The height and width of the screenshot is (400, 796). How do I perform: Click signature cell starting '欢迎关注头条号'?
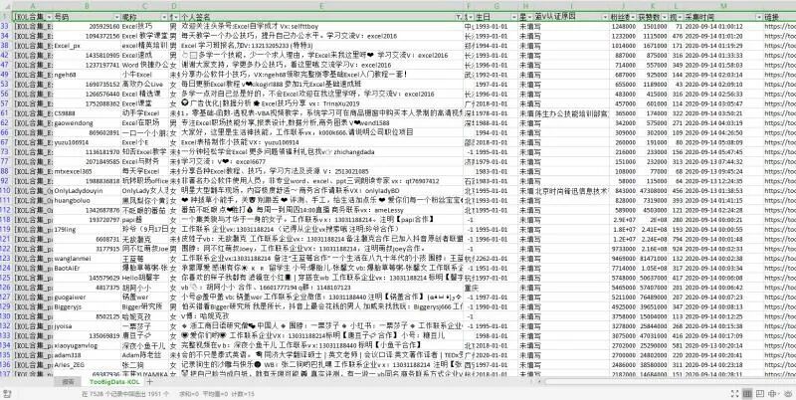pyautogui.click(x=321, y=27)
